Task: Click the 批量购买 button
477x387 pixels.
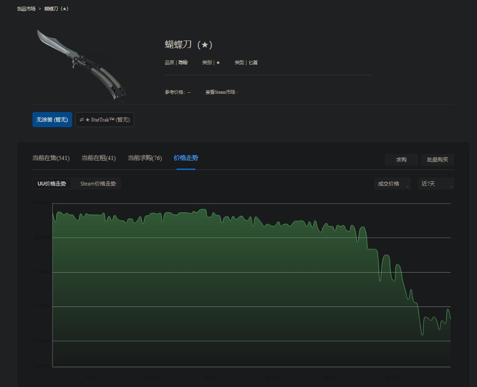Action: pyautogui.click(x=437, y=160)
